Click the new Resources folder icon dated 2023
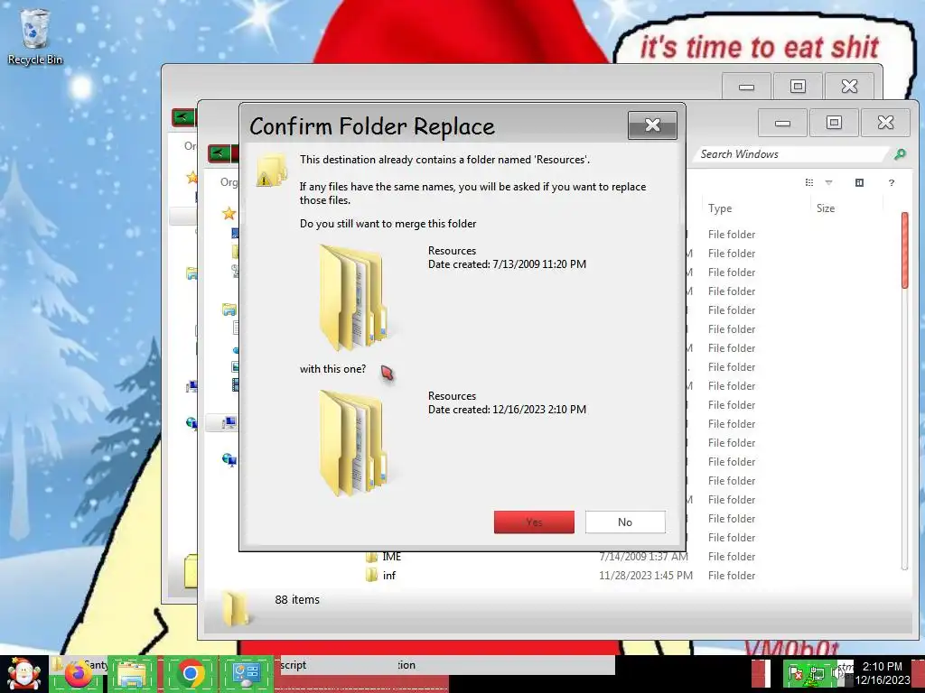Viewport: 925px width, 693px height. click(x=354, y=443)
